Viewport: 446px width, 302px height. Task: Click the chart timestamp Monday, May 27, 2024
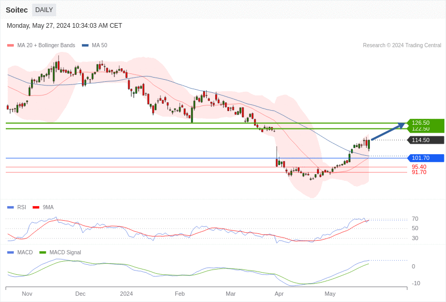[x=64, y=26]
